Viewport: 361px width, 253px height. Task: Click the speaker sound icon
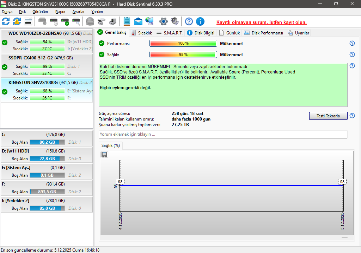175,21
